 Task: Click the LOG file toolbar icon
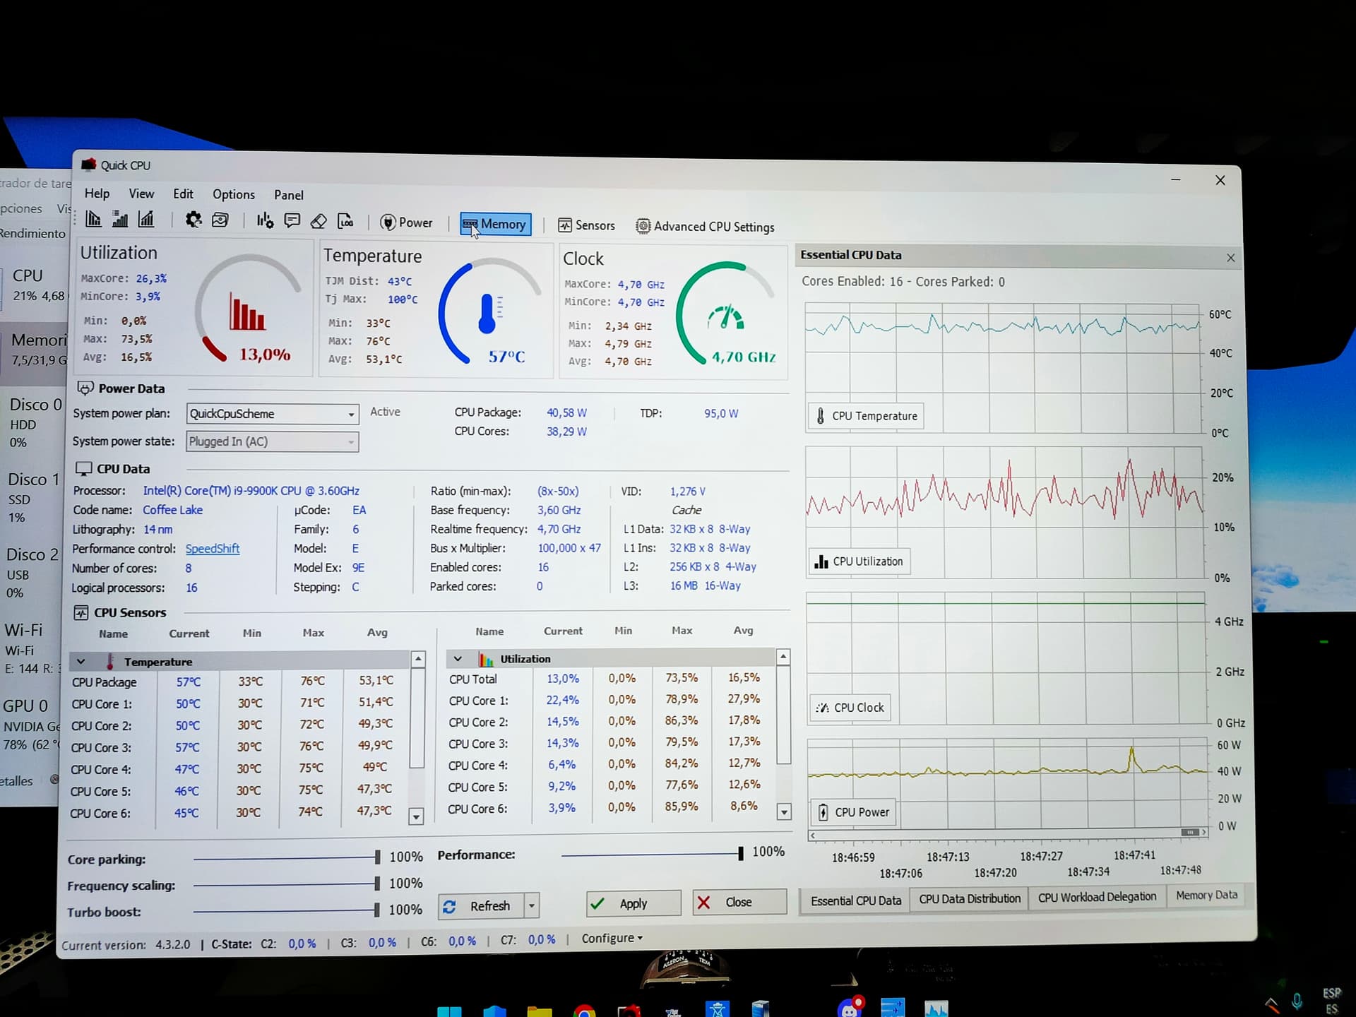coord(345,222)
